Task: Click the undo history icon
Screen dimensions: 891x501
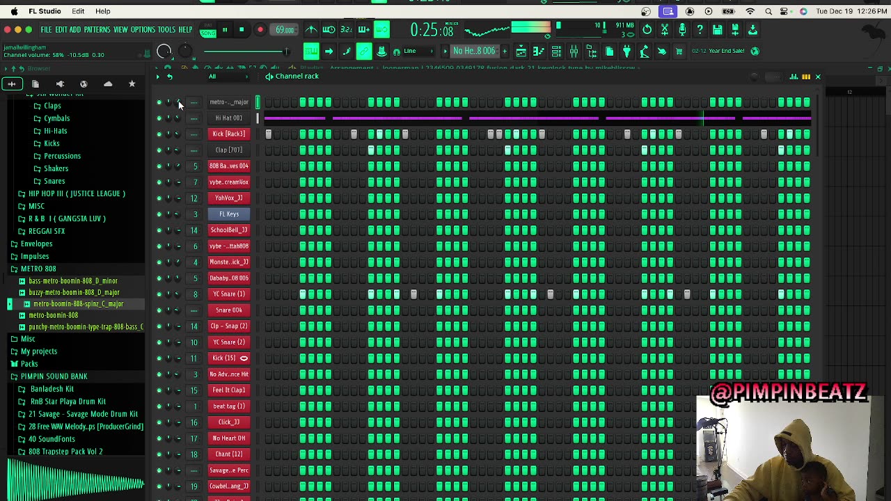Action: point(647,29)
